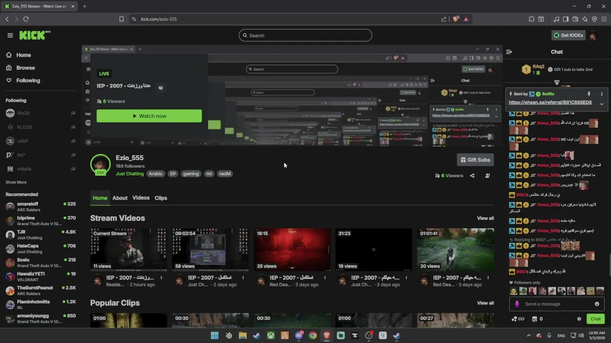The image size is (611, 343).
Task: Open Brave Leo AI sparkle icon
Action: point(585,19)
